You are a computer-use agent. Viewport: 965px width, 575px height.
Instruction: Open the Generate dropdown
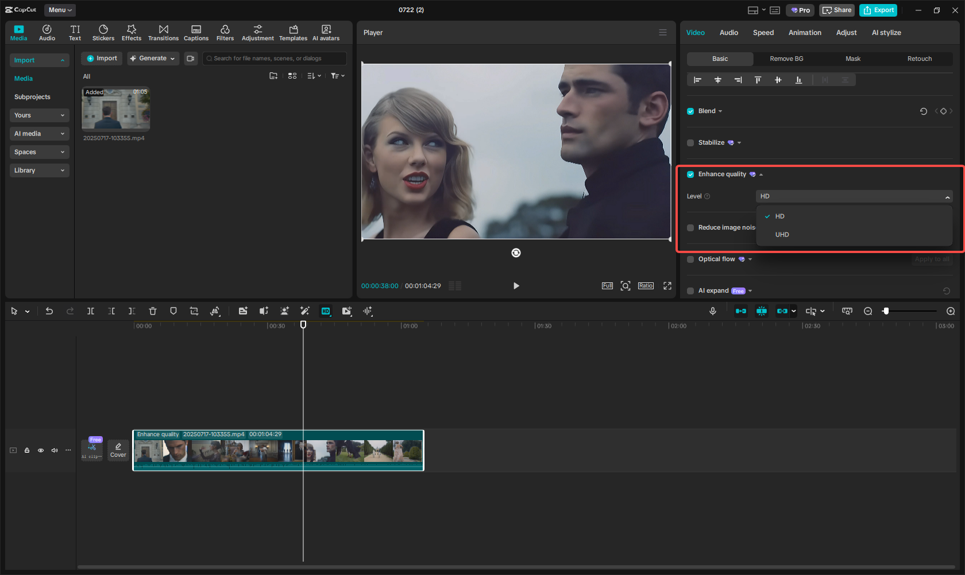[x=153, y=58]
